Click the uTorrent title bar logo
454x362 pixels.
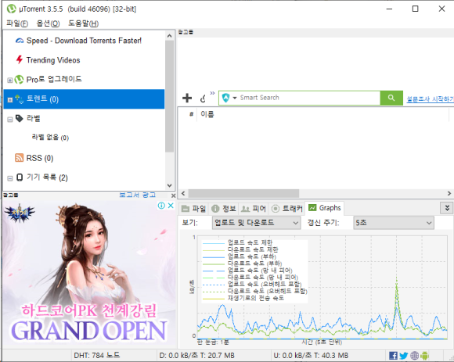[x=11, y=9]
